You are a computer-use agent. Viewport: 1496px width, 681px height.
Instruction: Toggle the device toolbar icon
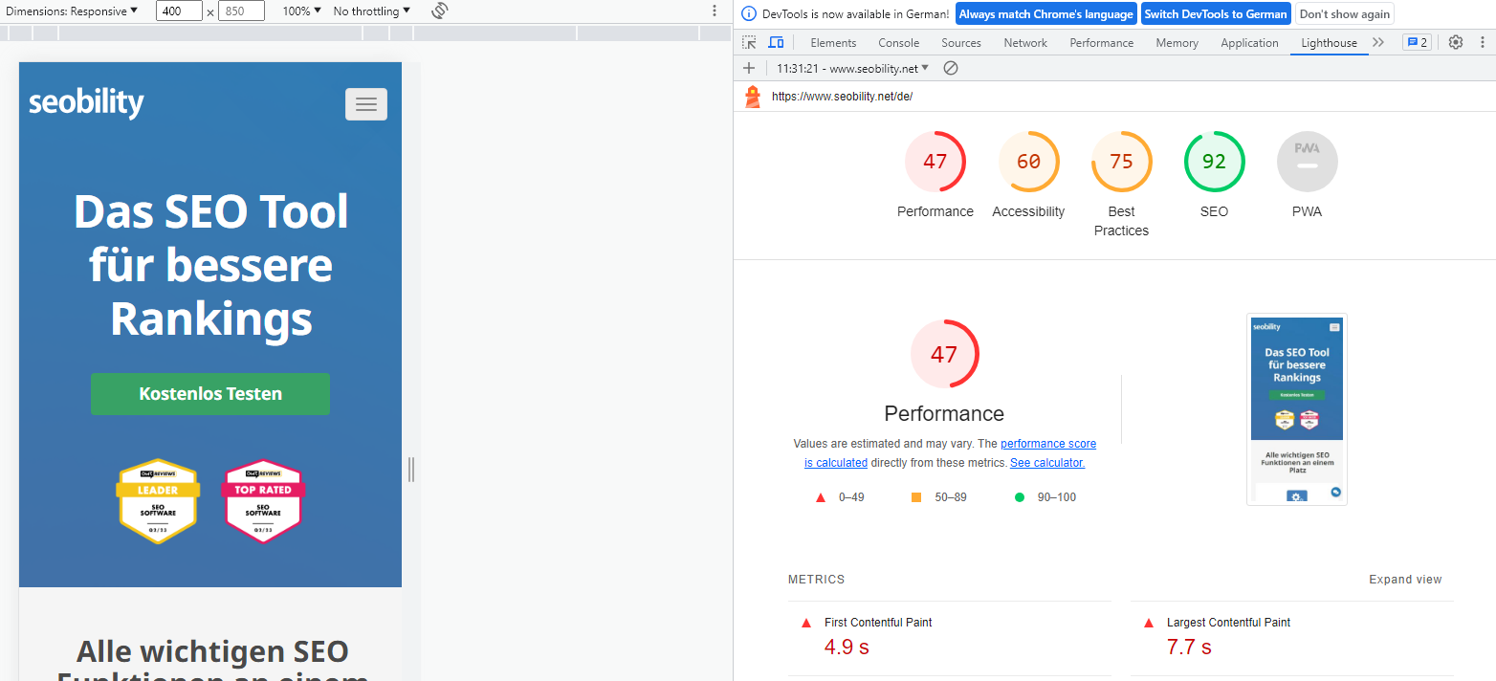pyautogui.click(x=776, y=43)
